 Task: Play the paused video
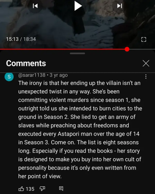(78, 6)
